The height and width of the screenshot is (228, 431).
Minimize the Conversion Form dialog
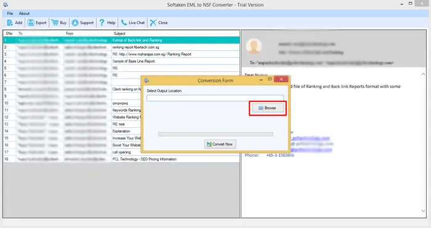261,79
